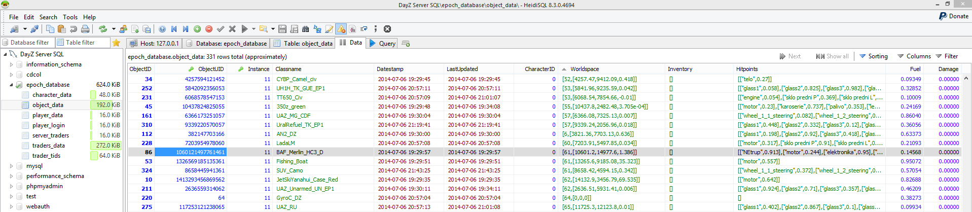This screenshot has width=972, height=212.
Task: Click the import file icon with green arrow
Action: [x=135, y=29]
